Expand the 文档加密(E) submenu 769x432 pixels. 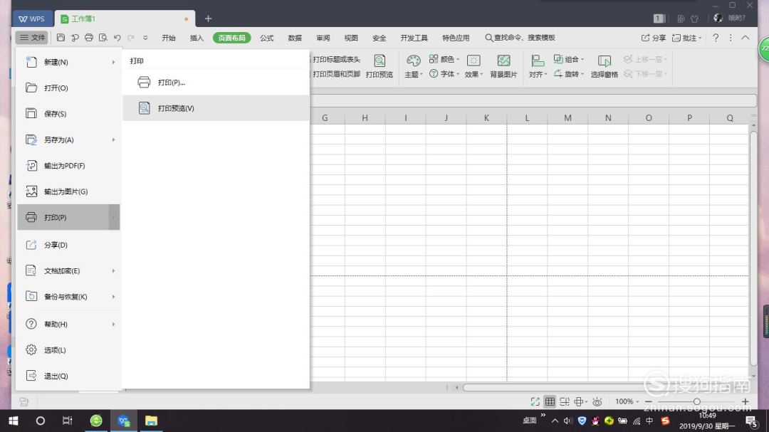113,270
